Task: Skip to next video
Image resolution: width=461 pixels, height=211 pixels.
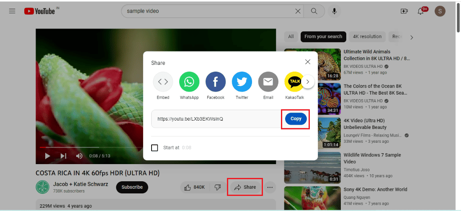Action: click(64, 156)
